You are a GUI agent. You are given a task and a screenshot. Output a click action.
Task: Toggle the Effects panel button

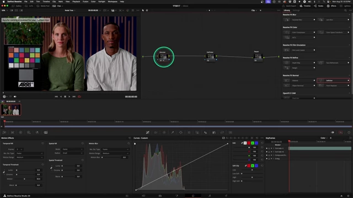(x=331, y=6)
